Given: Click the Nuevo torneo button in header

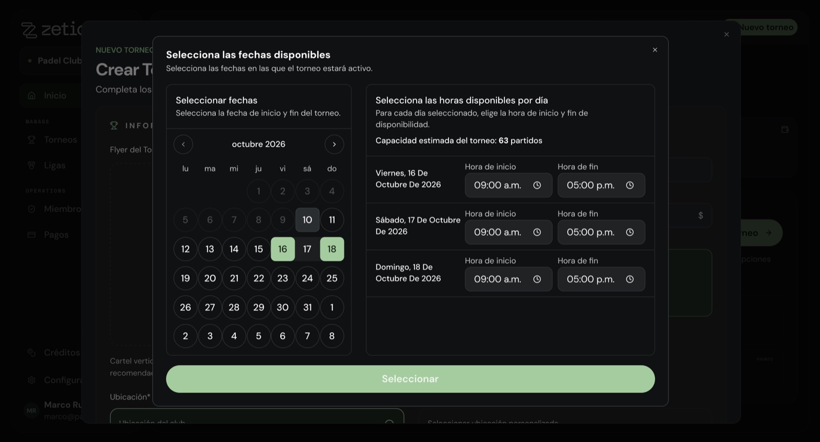Looking at the screenshot, I should (x=760, y=27).
